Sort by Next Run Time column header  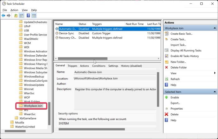click(x=135, y=24)
